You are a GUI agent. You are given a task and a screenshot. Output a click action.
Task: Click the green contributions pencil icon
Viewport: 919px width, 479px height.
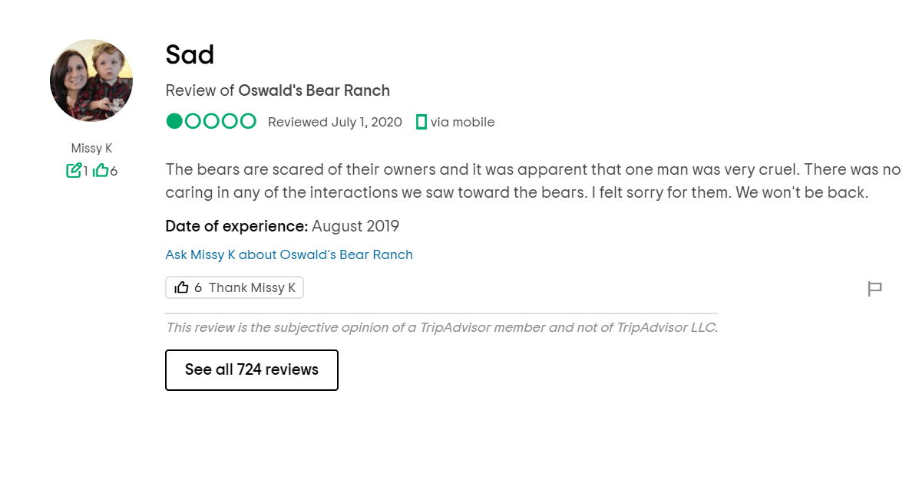(74, 171)
